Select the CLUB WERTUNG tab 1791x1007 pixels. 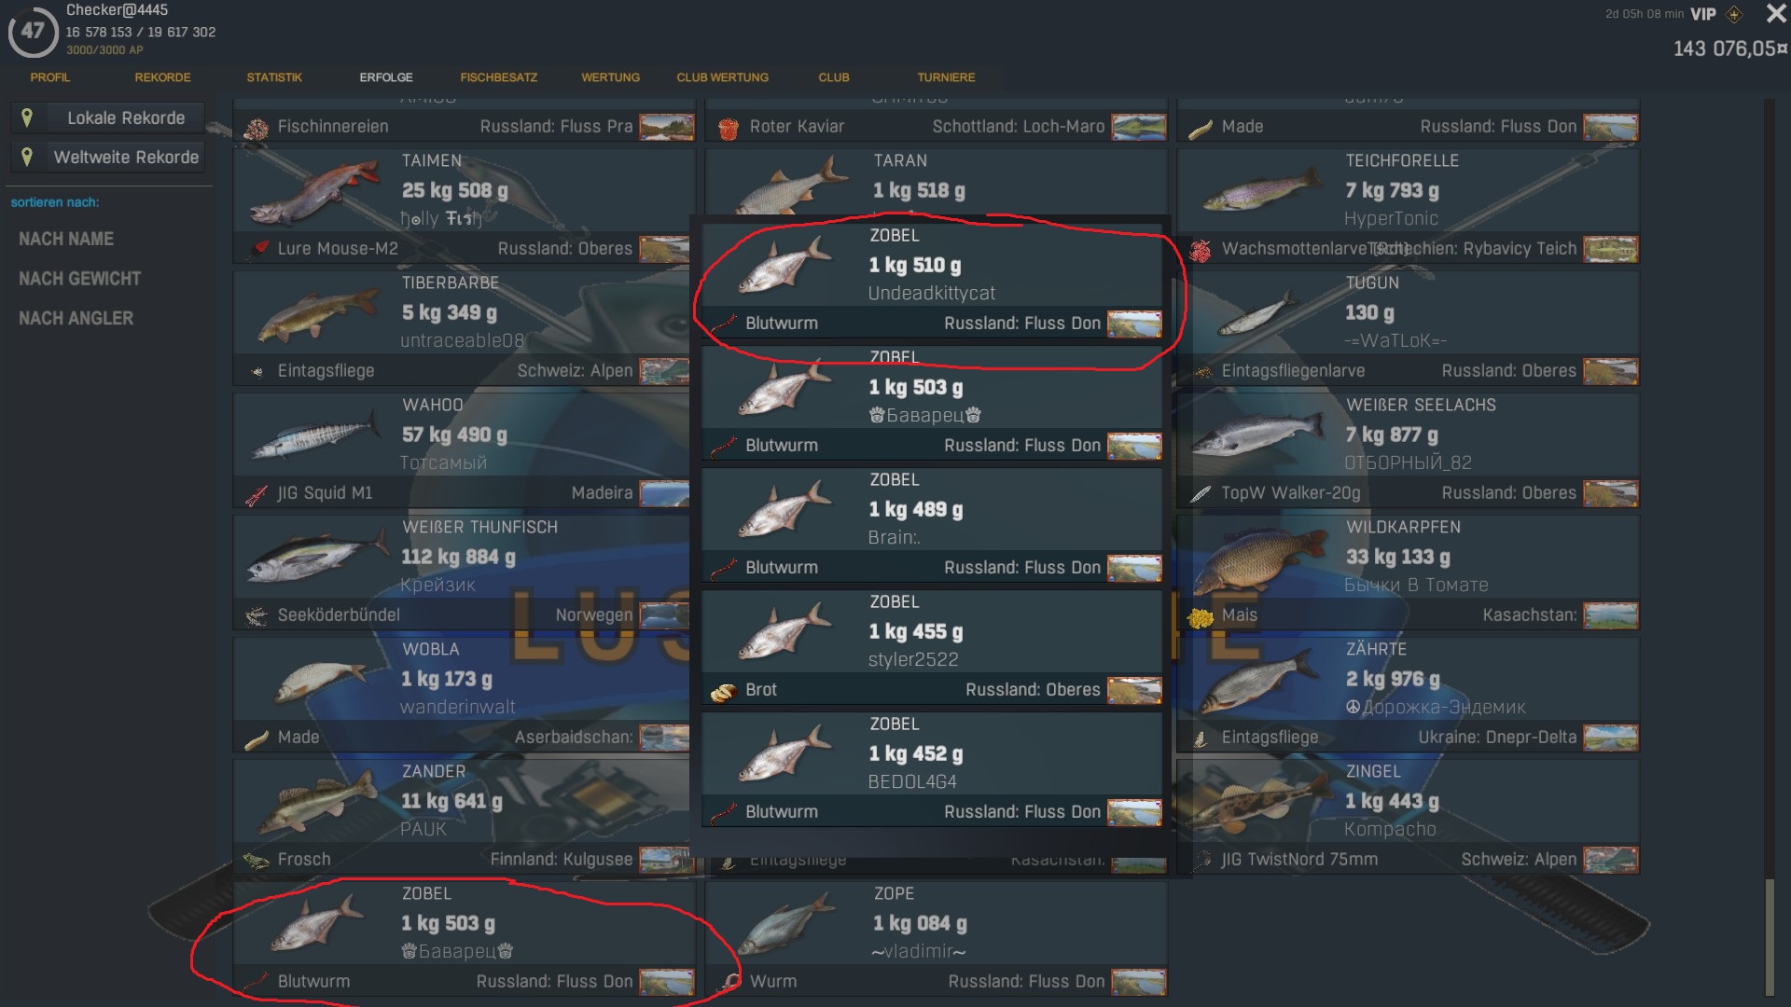click(x=723, y=77)
